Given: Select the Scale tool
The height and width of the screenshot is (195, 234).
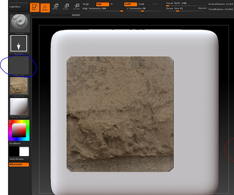Looking at the screenshot, I should pyautogui.click(x=66, y=7).
